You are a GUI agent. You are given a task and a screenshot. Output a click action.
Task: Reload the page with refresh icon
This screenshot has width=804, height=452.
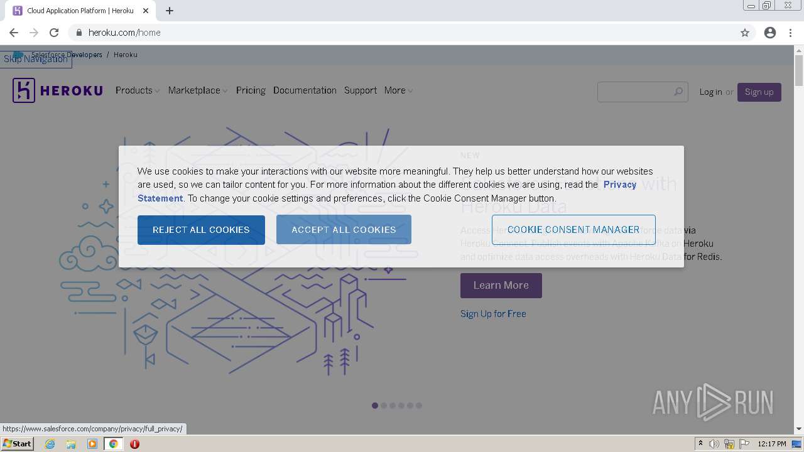[54, 33]
